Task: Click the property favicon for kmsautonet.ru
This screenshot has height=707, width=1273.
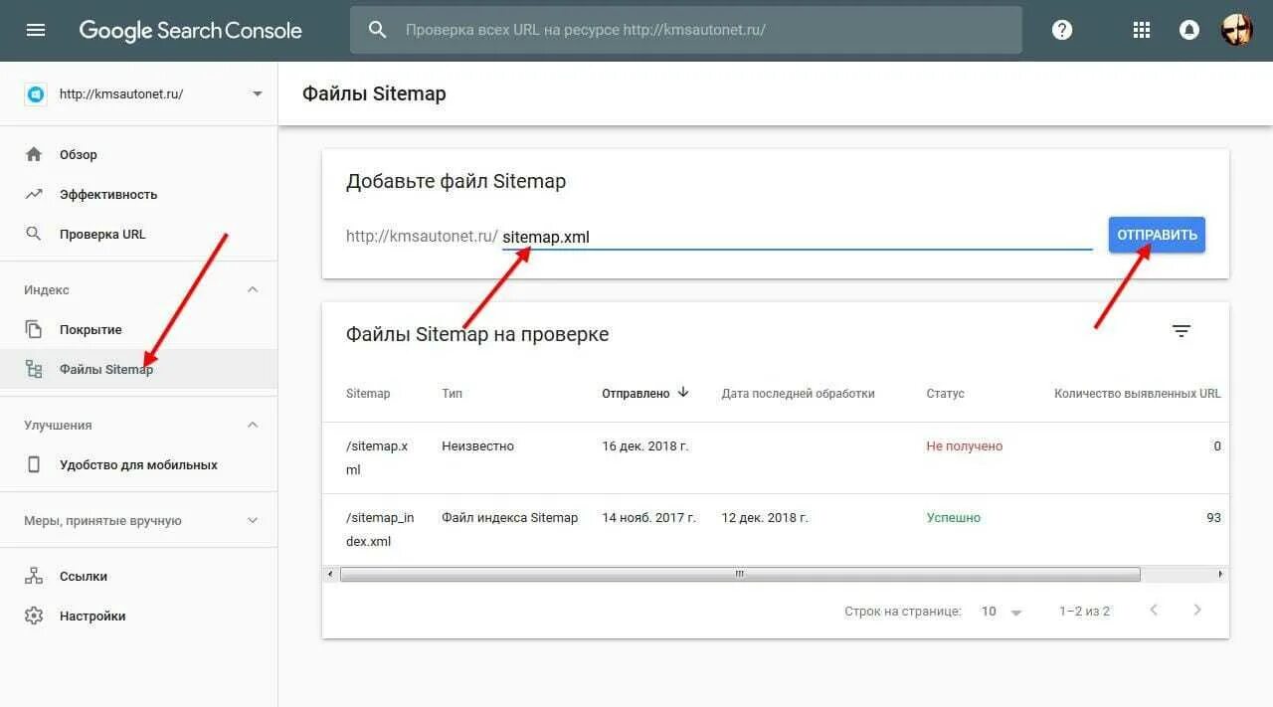Action: pyautogui.click(x=36, y=93)
